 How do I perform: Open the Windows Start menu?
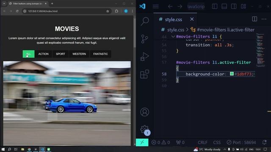(3, 149)
